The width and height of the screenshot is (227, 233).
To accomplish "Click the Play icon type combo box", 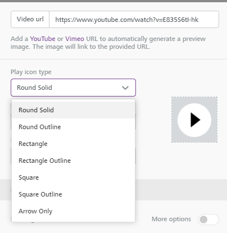I will [x=73, y=88].
